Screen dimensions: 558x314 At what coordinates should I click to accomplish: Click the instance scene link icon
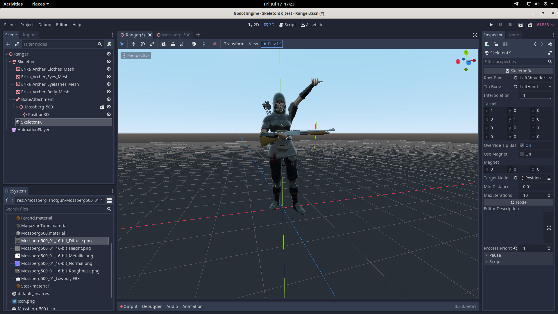[17, 44]
